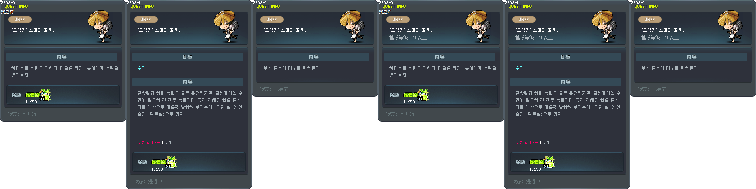This screenshot has height=189, width=756.
Task: Click NPC portrait in 变更后 2608-0 panel
Action: [478, 27]
